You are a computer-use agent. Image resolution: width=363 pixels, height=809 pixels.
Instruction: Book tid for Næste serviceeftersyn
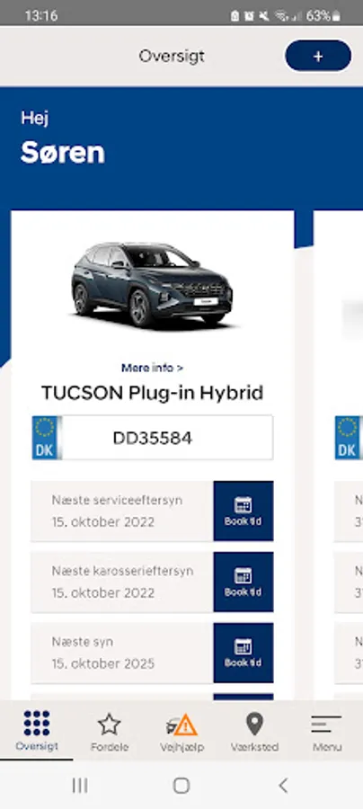coord(243,511)
